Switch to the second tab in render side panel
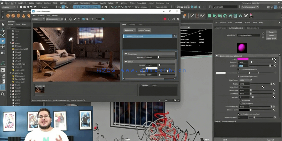Viewport: 282px width, 141px height. [132, 25]
